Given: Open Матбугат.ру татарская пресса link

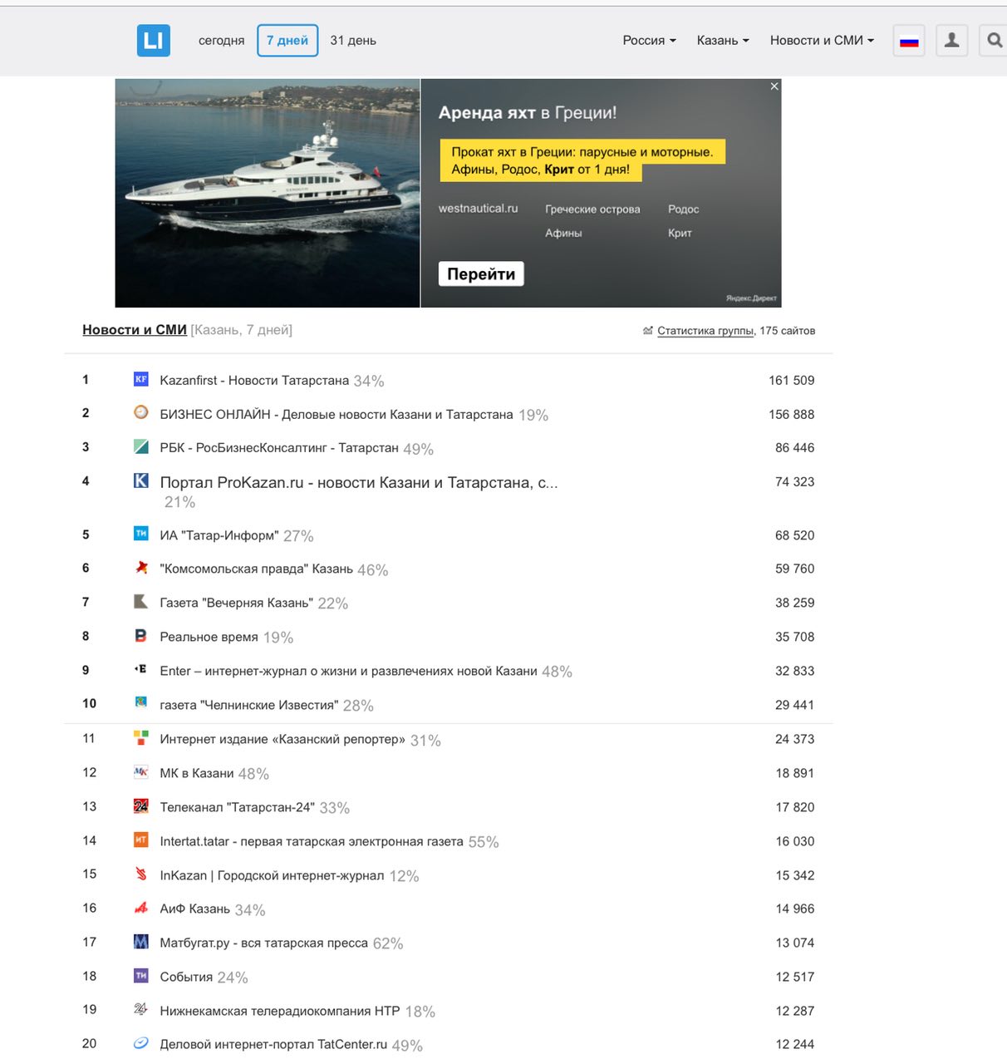Looking at the screenshot, I should coord(264,943).
